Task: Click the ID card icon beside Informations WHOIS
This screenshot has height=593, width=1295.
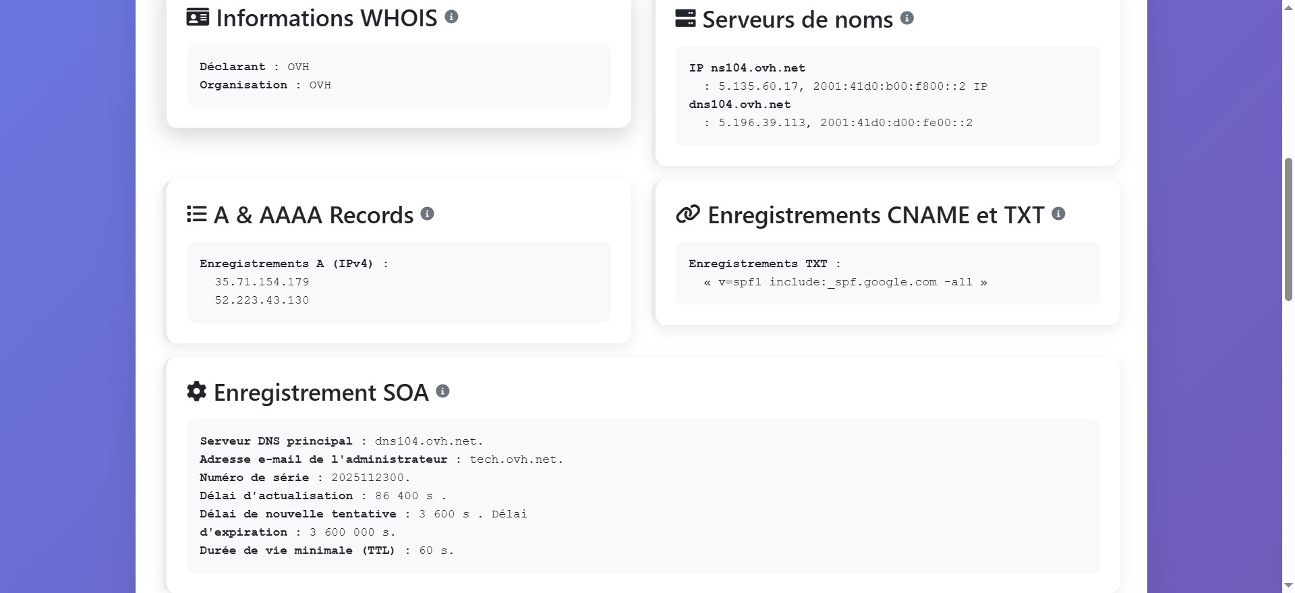Action: point(196,18)
